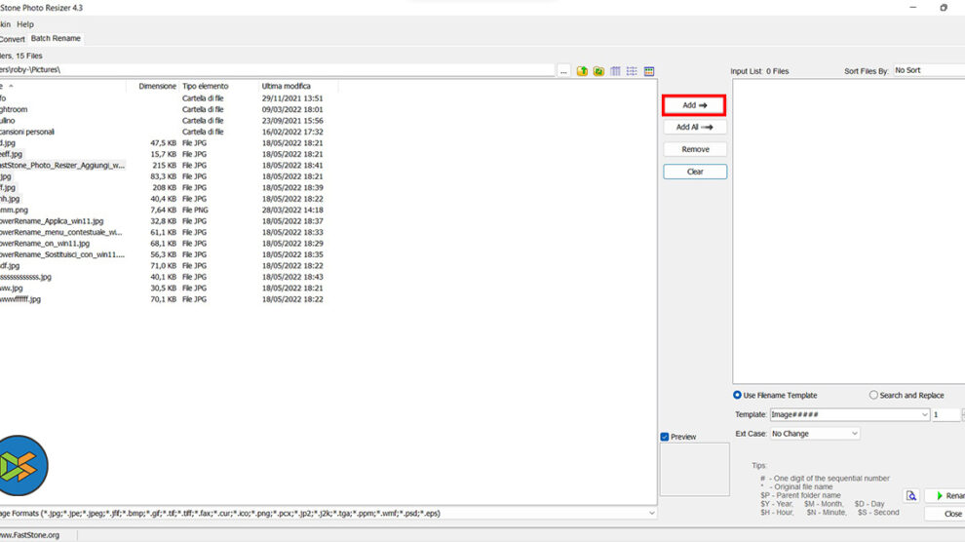Click the starting number field
The image size is (965, 542).
[x=946, y=414]
